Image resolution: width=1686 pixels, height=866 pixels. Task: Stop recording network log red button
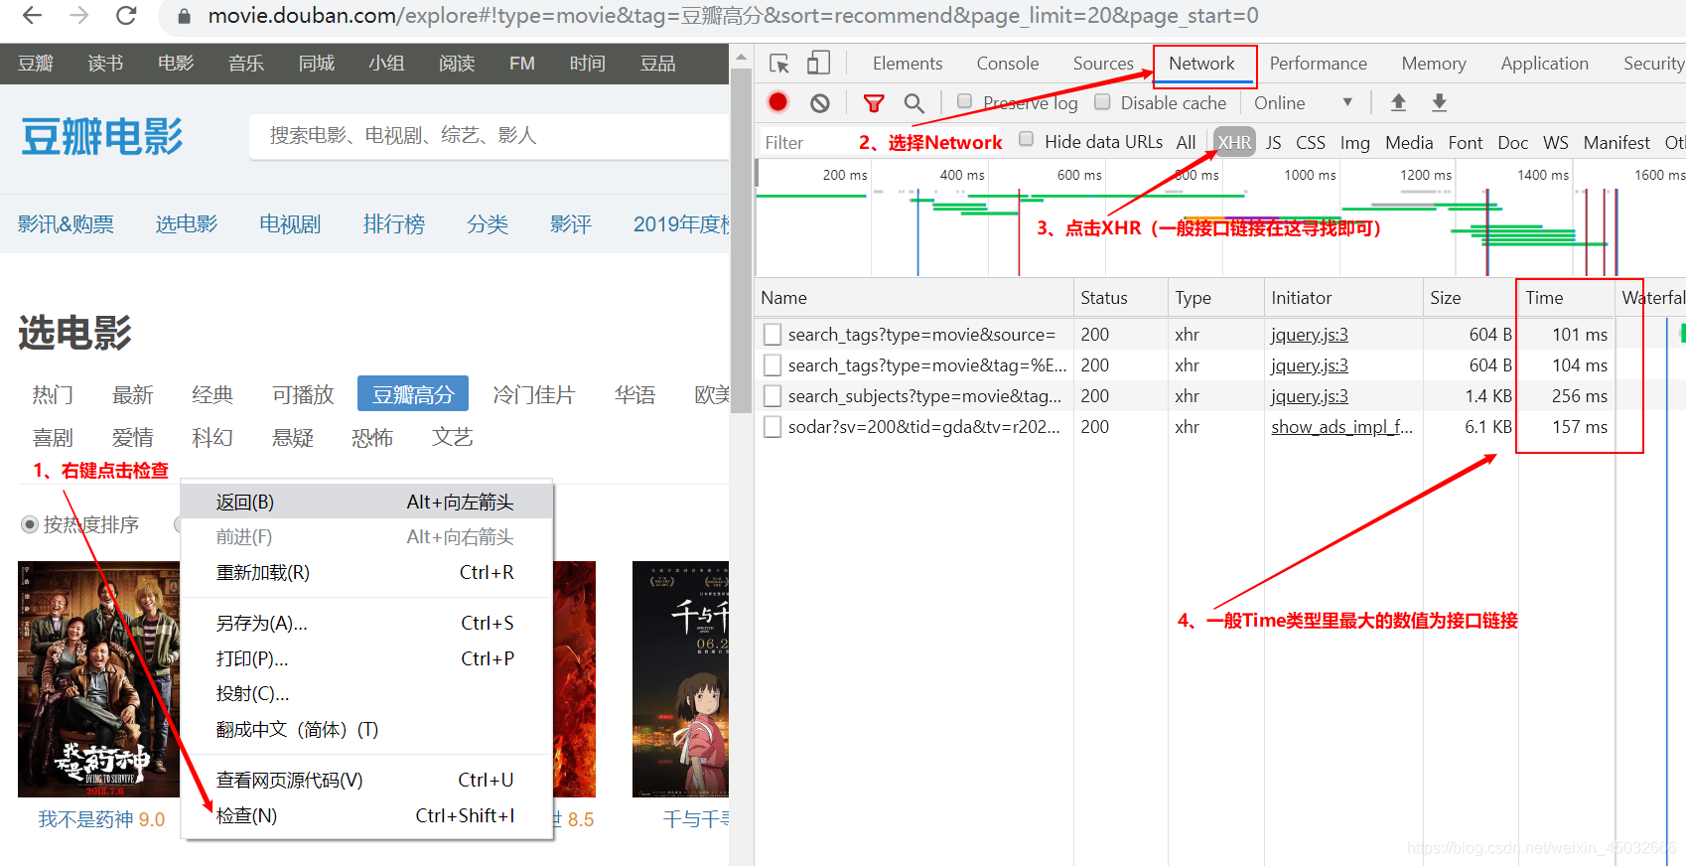tap(778, 102)
